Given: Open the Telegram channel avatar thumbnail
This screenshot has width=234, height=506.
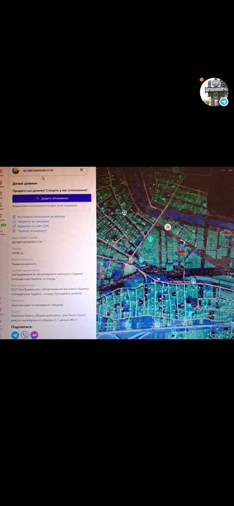Looking at the screenshot, I should click(x=214, y=92).
